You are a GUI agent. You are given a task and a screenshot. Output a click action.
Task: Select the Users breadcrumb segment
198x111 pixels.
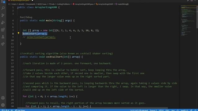point(14,4)
